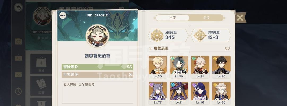Image resolution: width=287 pixels, height=106 pixels.
Task: Toggle character showcase visibility eye icon
Action: click(227, 48)
